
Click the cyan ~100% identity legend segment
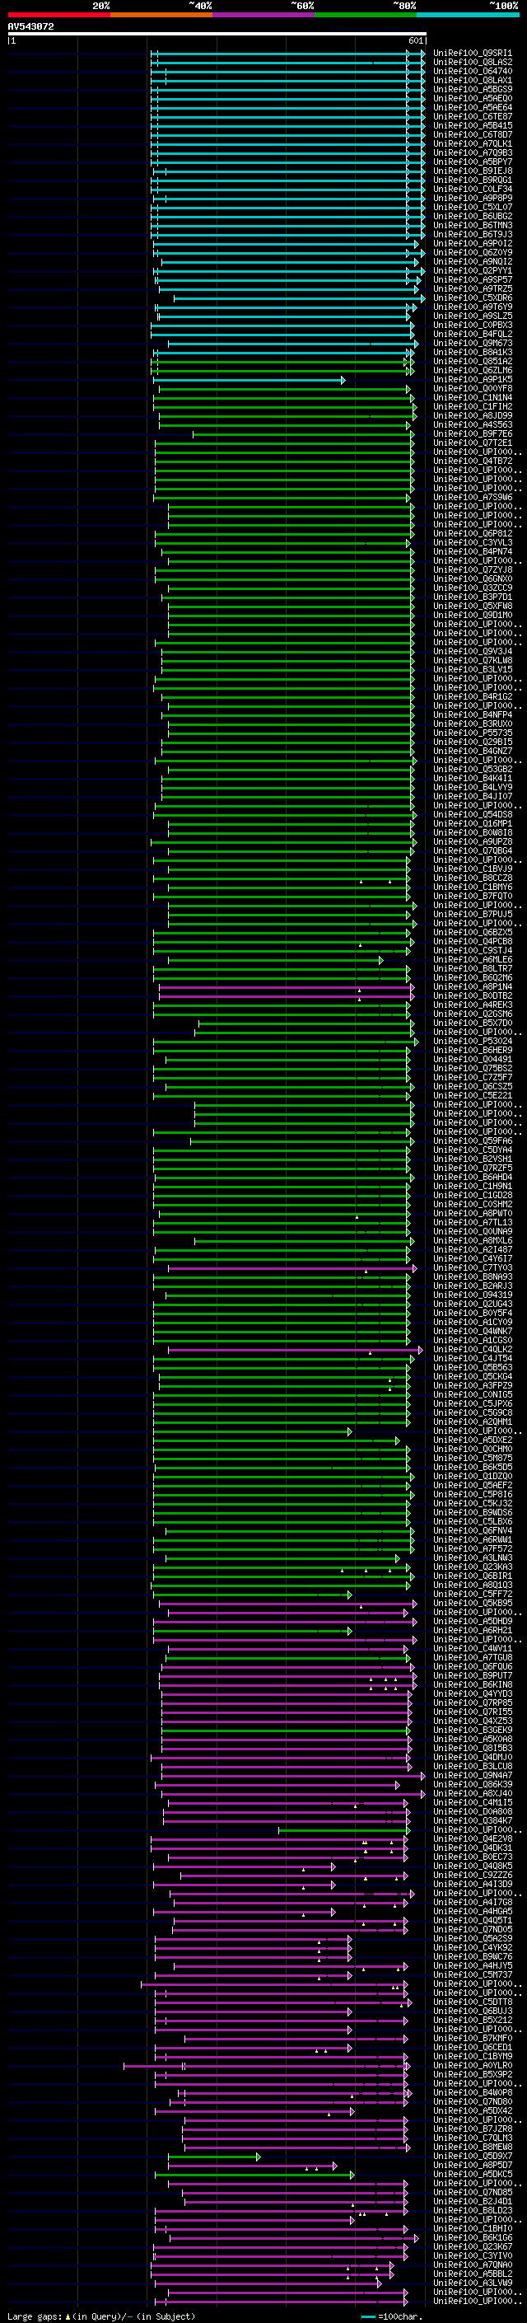468,16
